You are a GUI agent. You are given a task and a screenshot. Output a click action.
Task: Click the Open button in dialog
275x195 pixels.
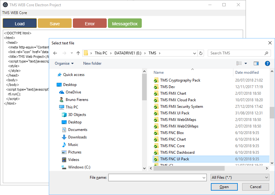[x=224, y=187]
